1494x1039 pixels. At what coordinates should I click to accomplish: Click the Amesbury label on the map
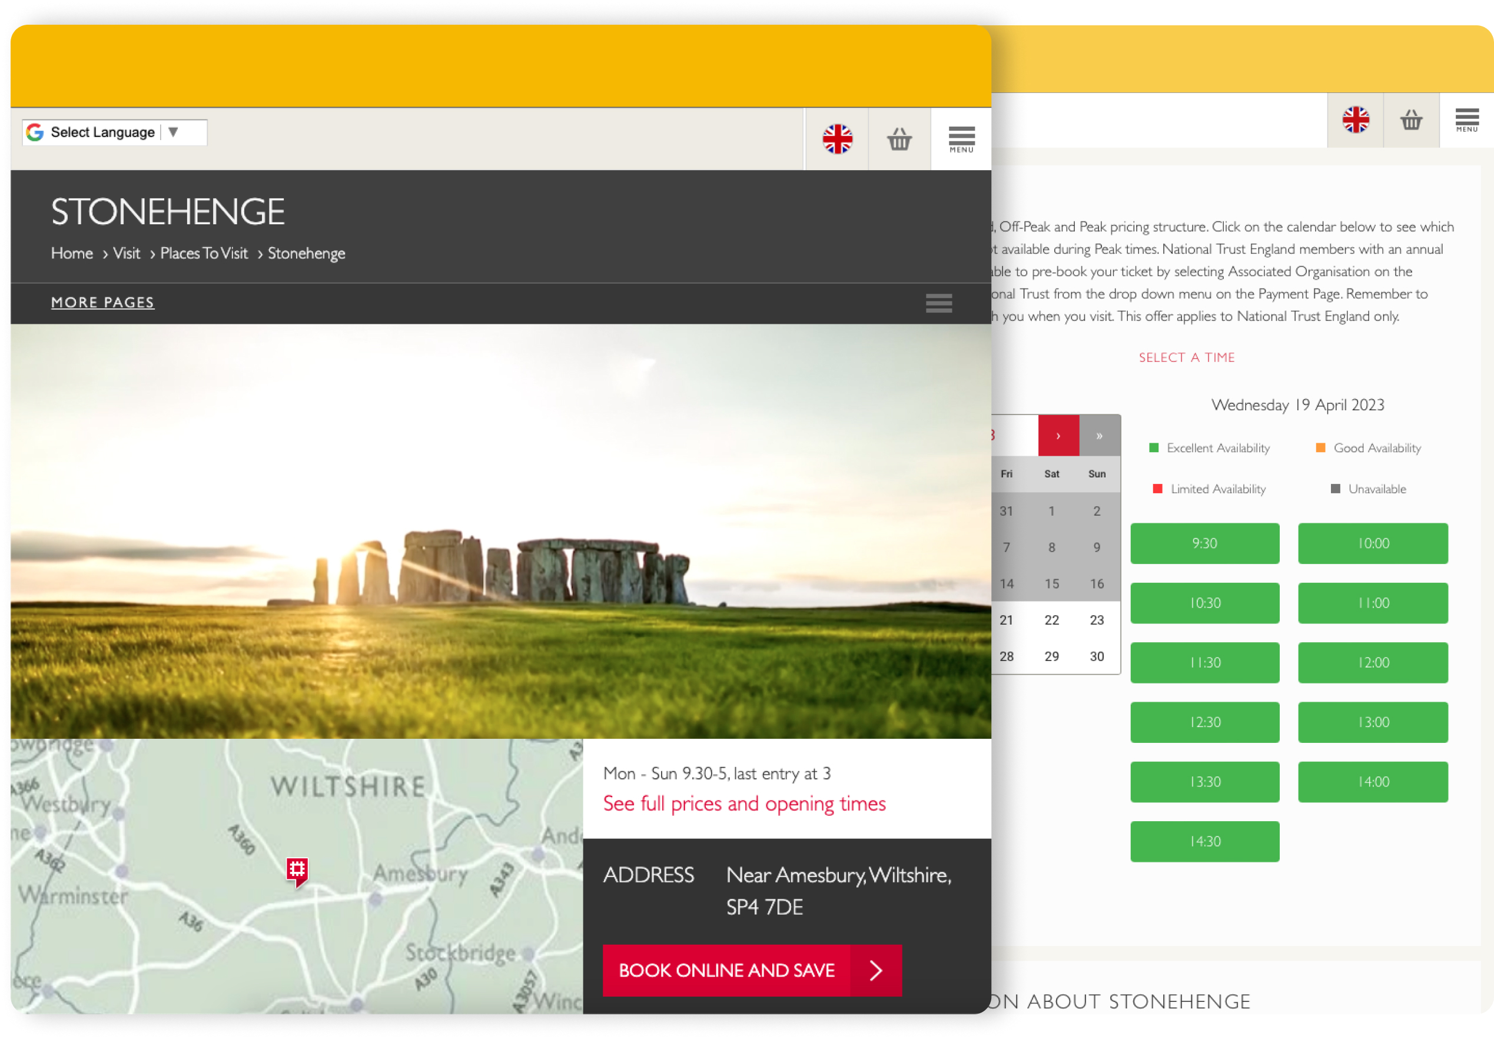[x=420, y=874]
